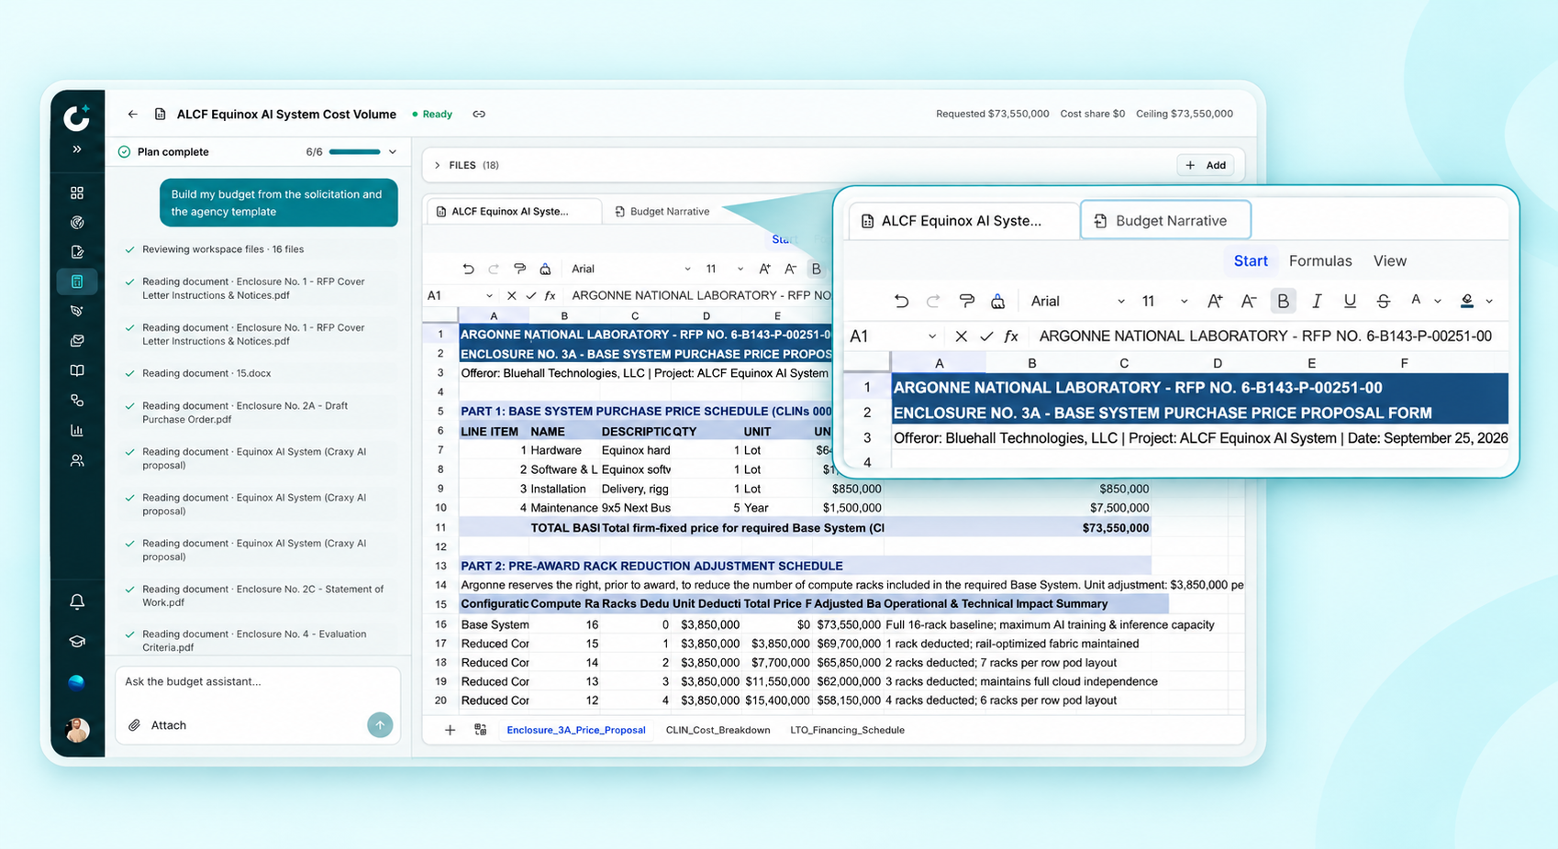Select the Enclosure_3A_Price_Proposal sheet tab
This screenshot has width=1558, height=849.
[x=576, y=731]
